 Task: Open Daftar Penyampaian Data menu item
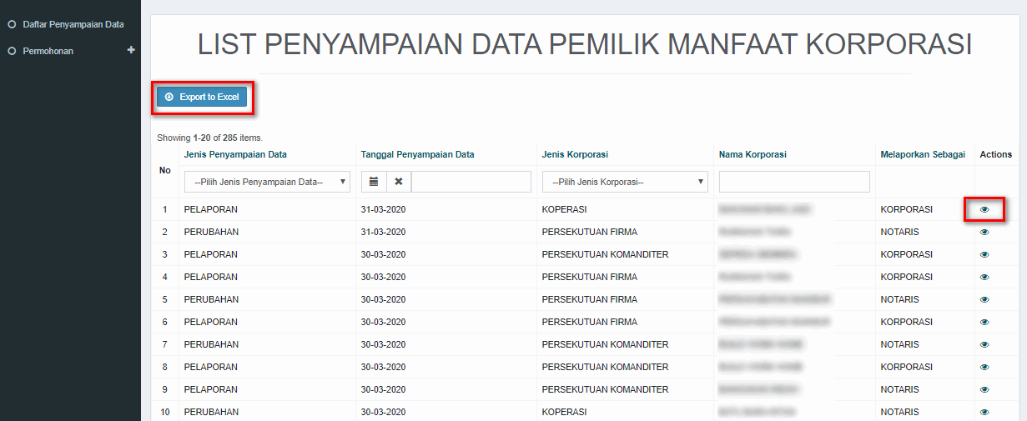coord(73,24)
